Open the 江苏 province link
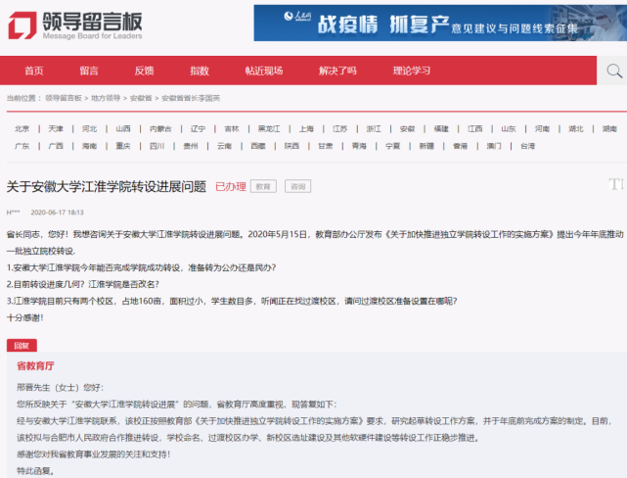 [339, 129]
